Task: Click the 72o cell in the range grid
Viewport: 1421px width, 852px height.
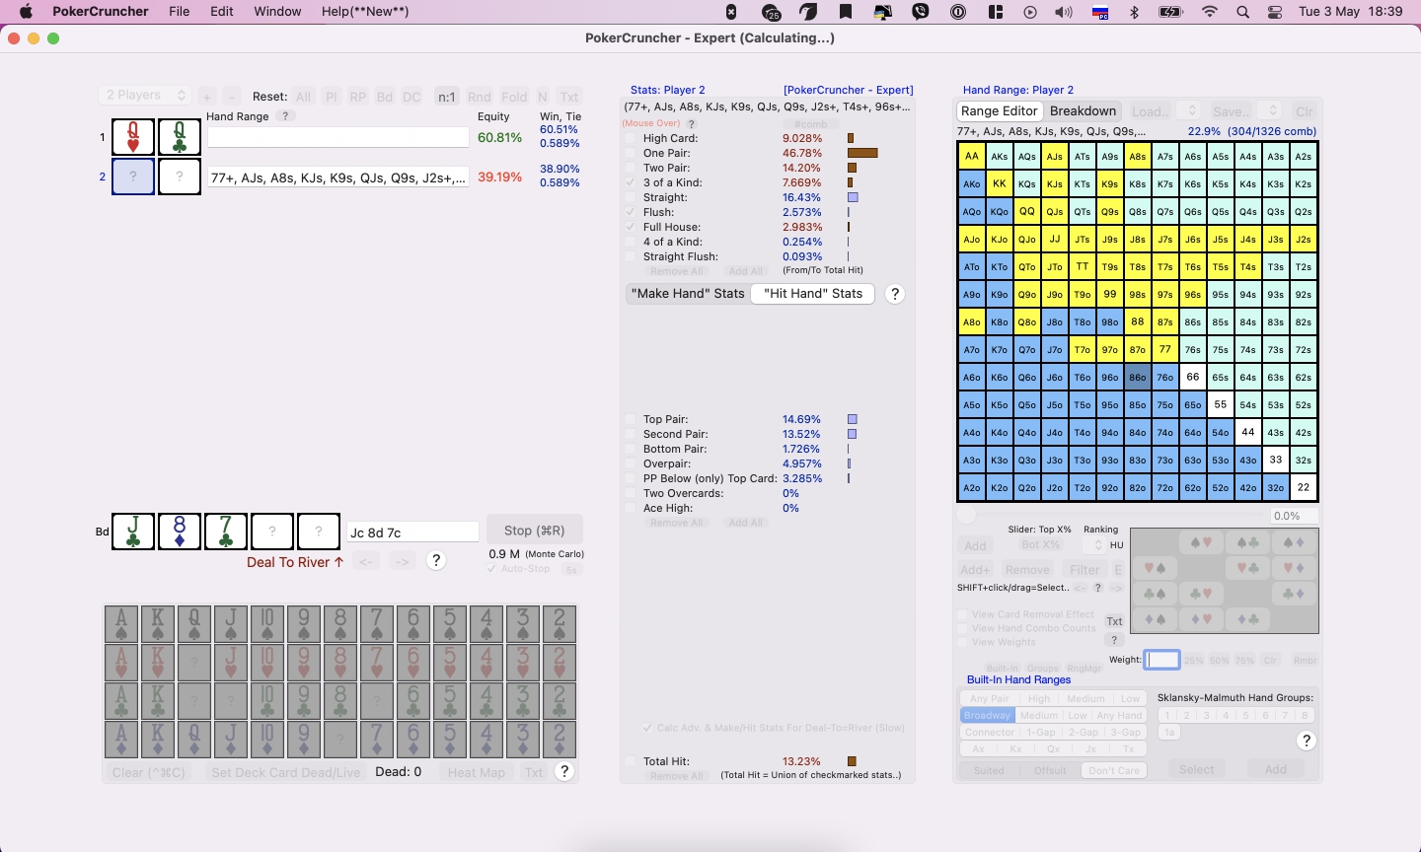Action: click(x=1165, y=488)
